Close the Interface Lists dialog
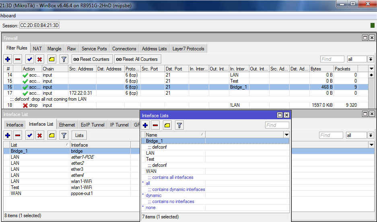Screen dimensions: 377x222 coord(286,115)
